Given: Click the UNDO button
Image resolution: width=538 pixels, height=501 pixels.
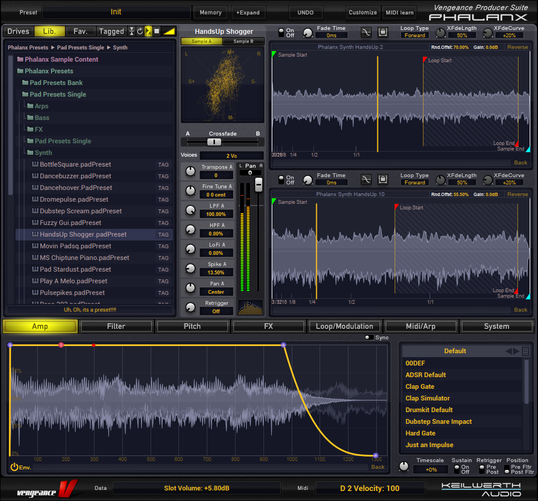Looking at the screenshot, I should (x=305, y=12).
